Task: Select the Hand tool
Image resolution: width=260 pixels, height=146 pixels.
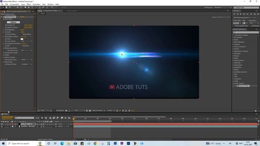Action: pos(6,7)
